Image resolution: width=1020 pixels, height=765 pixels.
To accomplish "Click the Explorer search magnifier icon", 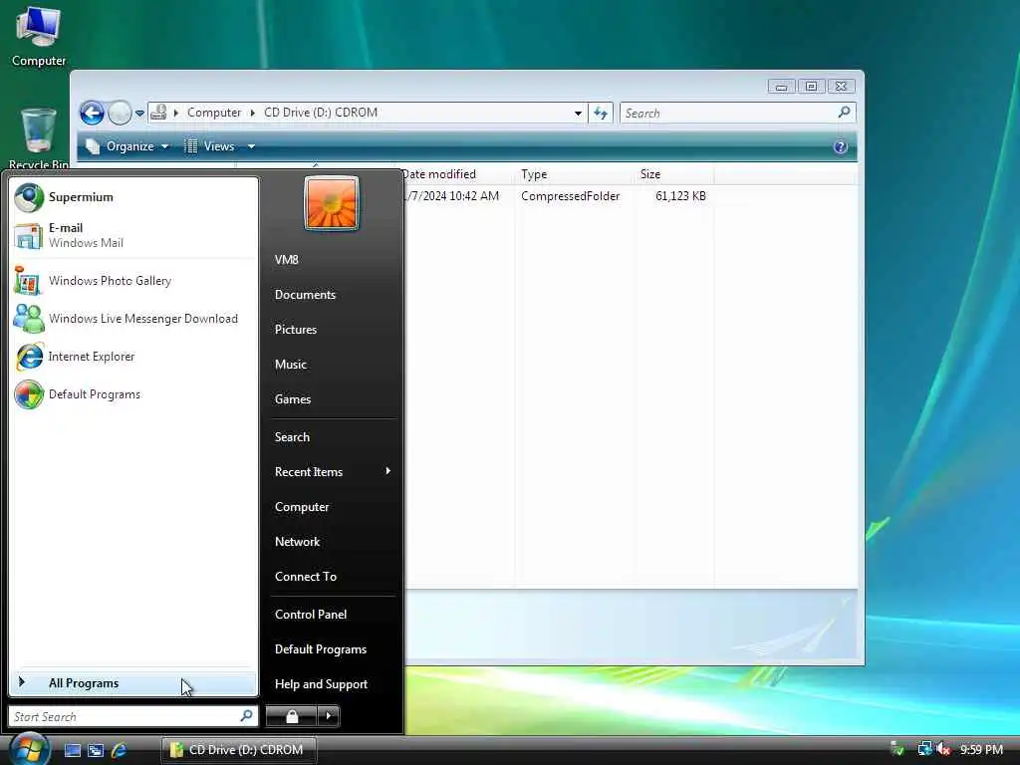I will click(x=845, y=113).
